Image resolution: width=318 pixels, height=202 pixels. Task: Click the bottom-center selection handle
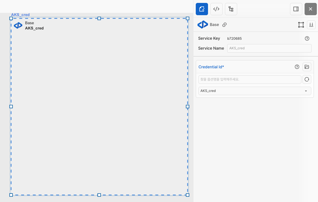coord(99,195)
